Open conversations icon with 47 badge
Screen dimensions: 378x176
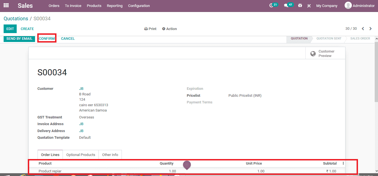pos(288,5)
